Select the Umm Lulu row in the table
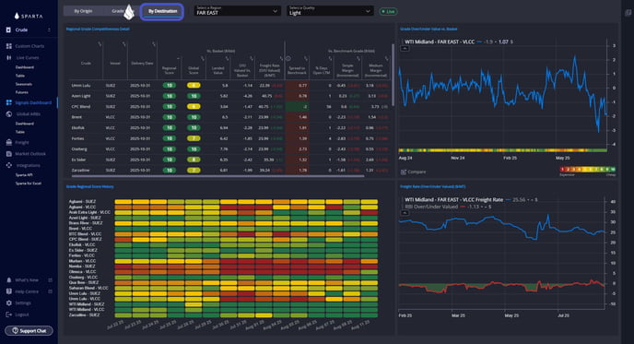634x344 pixels. 229,86
